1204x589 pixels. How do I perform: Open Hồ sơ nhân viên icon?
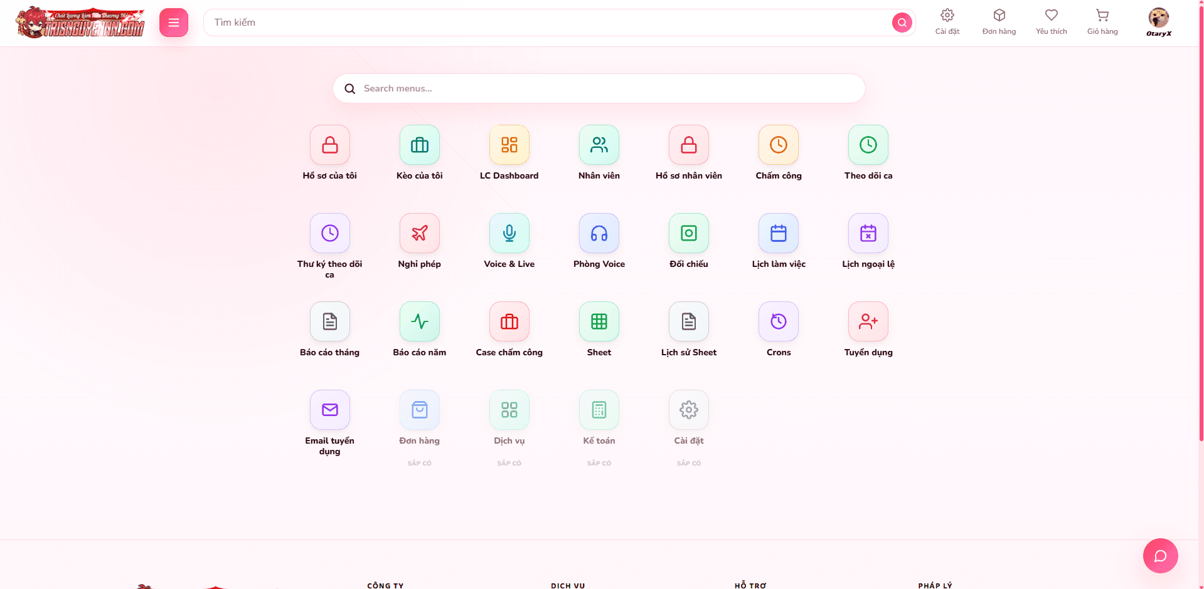tap(689, 145)
